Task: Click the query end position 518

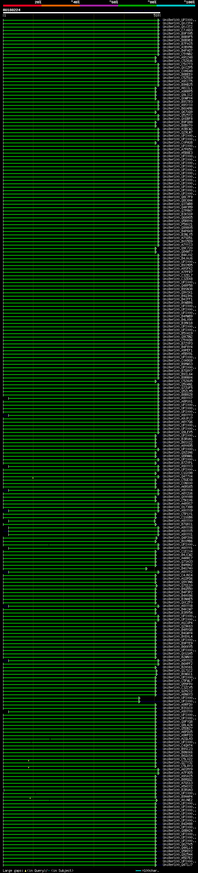Action: [x=156, y=15]
